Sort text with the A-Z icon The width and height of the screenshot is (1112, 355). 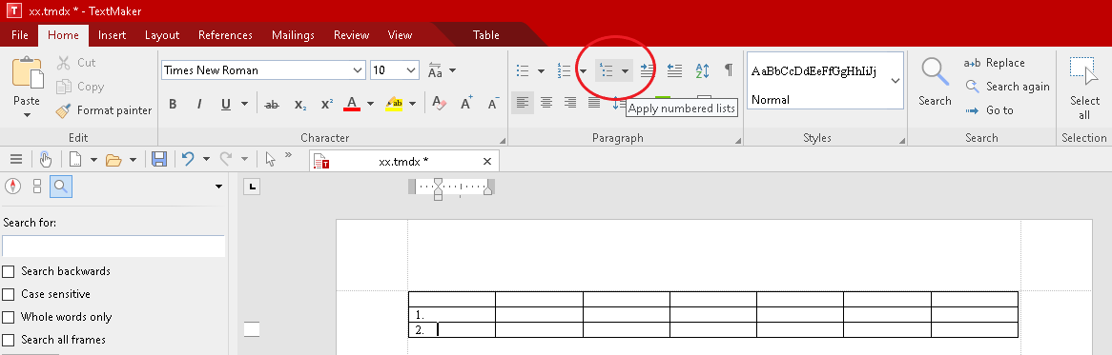pyautogui.click(x=702, y=70)
